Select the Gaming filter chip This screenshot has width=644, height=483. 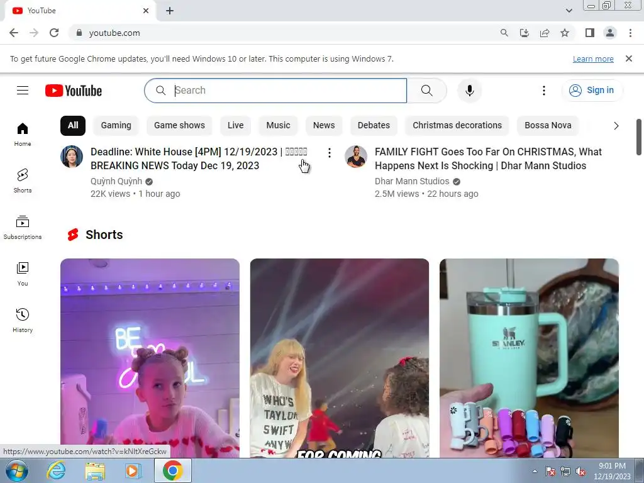click(x=116, y=126)
